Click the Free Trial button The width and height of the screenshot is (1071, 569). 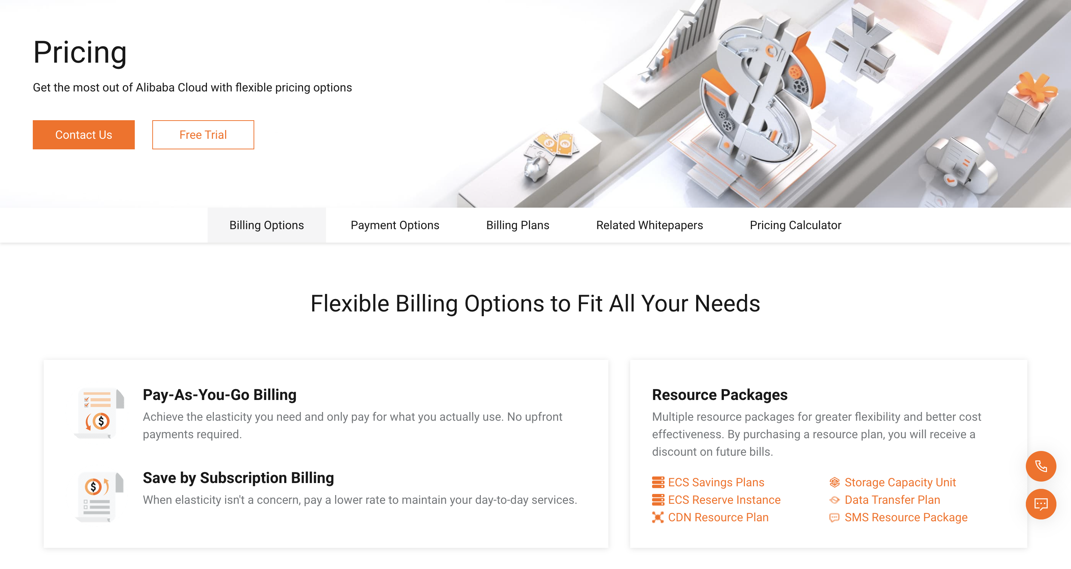[203, 134]
